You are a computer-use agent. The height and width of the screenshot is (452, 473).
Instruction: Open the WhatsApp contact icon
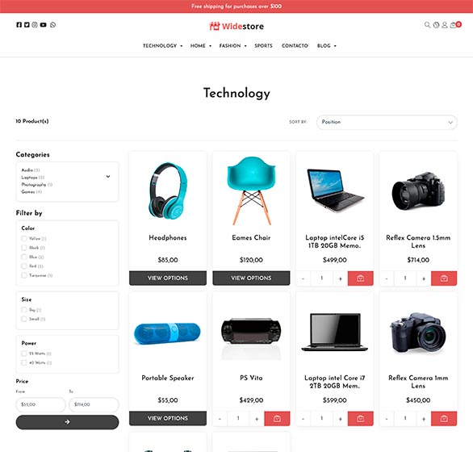click(52, 25)
